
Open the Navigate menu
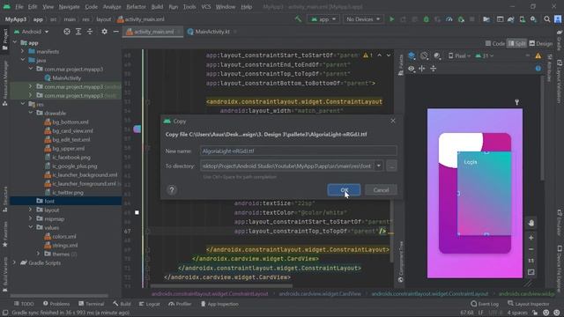(x=69, y=7)
